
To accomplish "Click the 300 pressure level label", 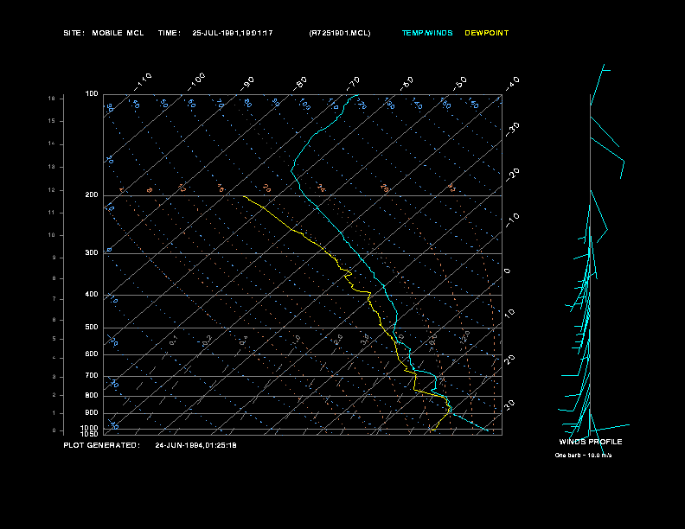I will [92, 253].
